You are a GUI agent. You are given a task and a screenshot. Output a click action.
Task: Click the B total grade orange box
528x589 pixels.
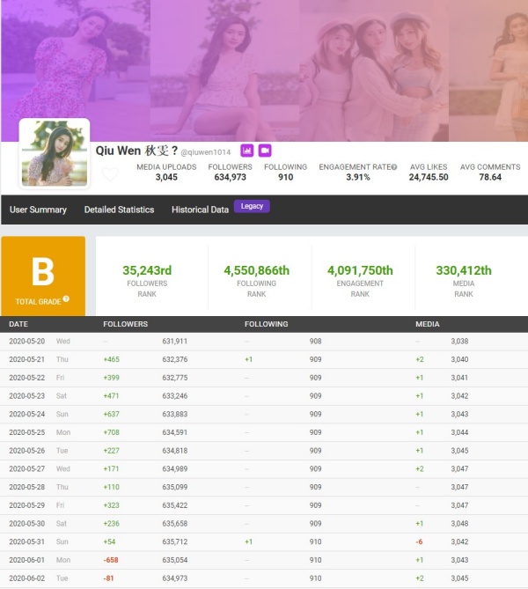click(43, 276)
